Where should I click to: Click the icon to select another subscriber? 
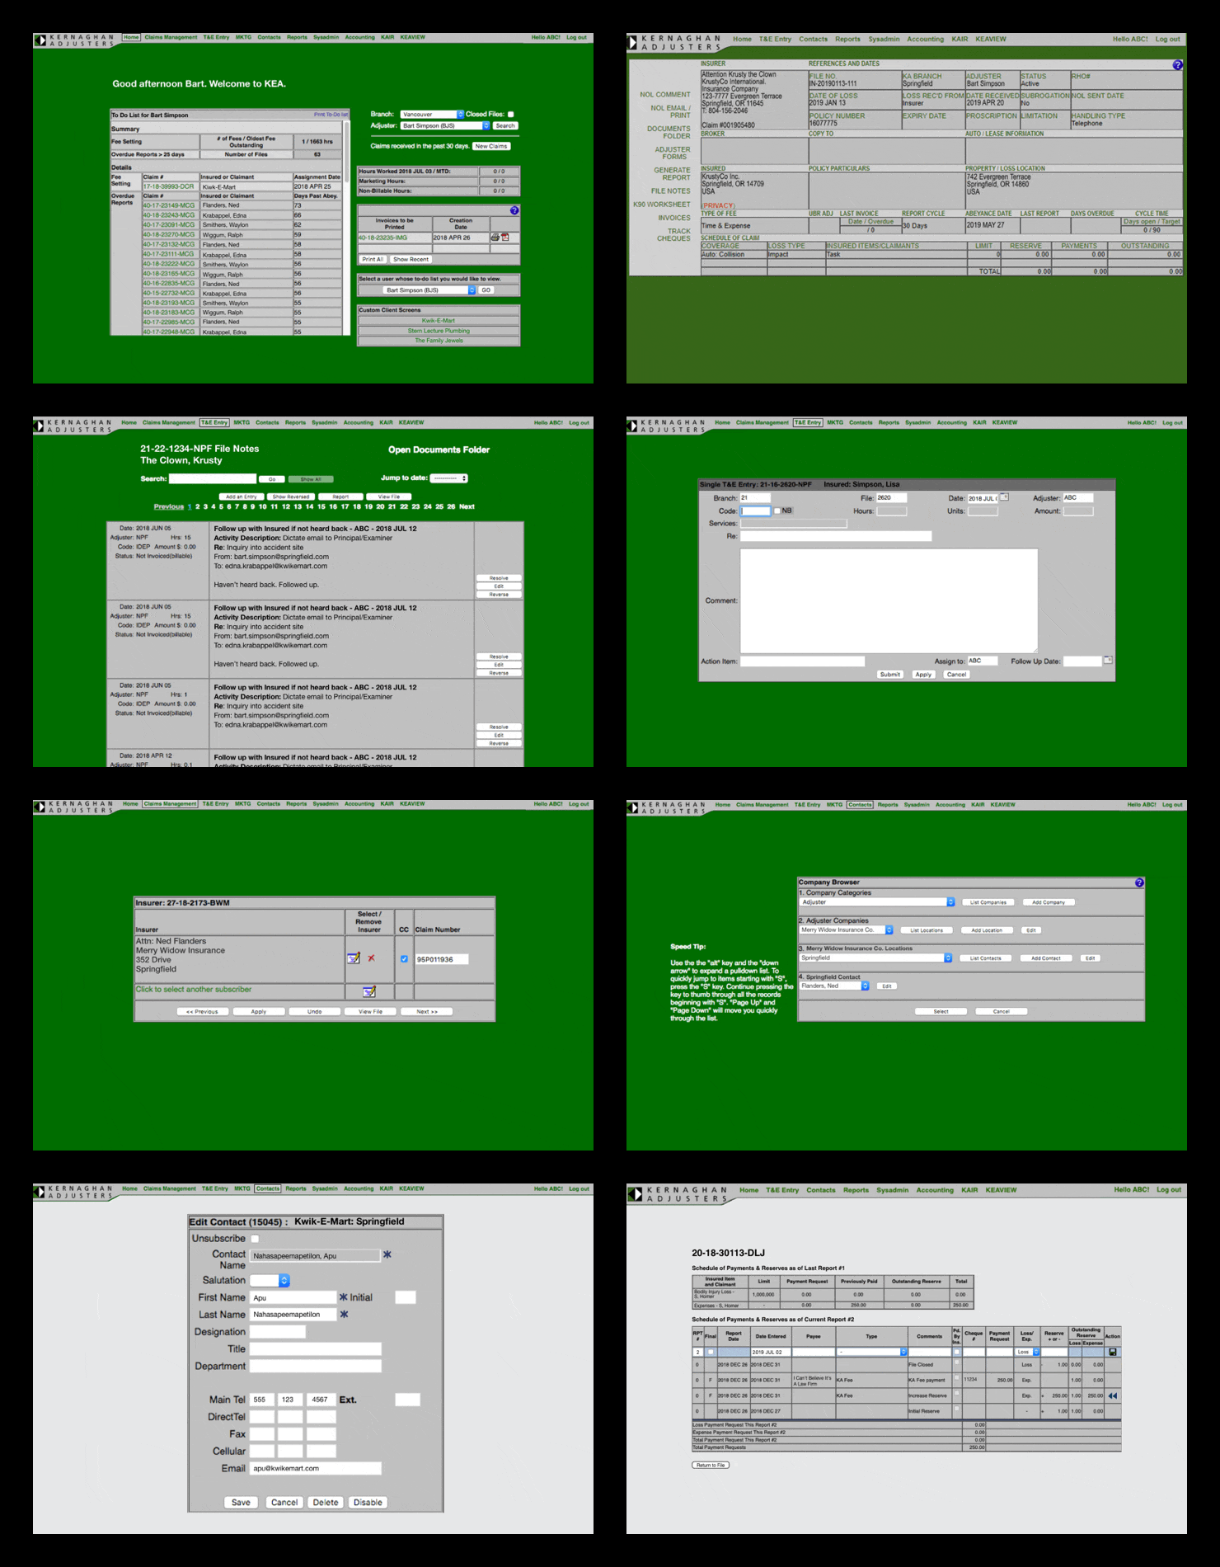pos(369,991)
